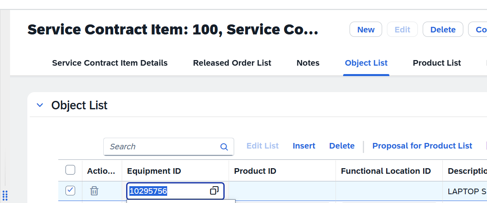Click Insert in the table toolbar
The width and height of the screenshot is (487, 203).
(x=304, y=146)
